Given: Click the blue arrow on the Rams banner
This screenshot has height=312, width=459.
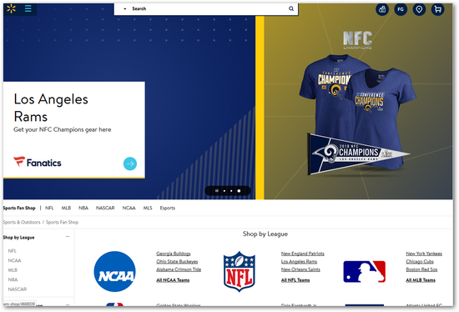Looking at the screenshot, I should click(x=130, y=164).
